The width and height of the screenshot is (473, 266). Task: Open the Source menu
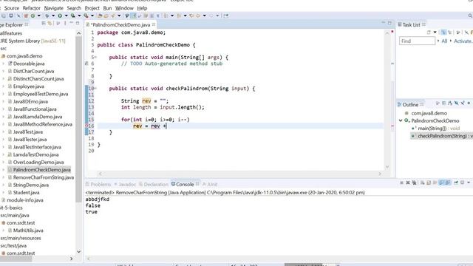click(12, 8)
